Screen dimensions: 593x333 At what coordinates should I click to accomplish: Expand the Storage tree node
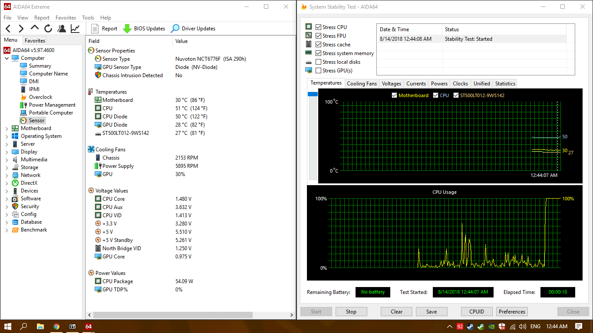point(7,167)
